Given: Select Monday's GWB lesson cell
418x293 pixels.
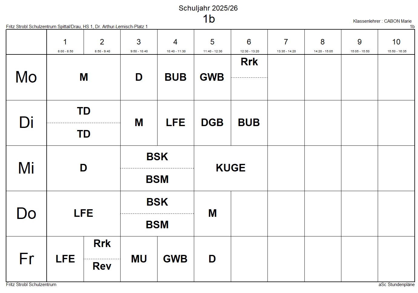Looking at the screenshot, I should pyautogui.click(x=212, y=77).
